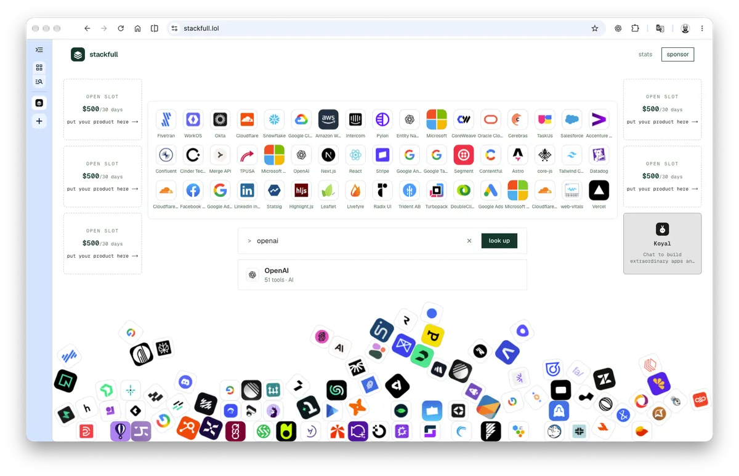Open the browser profile avatar
This screenshot has width=739, height=476.
click(x=685, y=28)
